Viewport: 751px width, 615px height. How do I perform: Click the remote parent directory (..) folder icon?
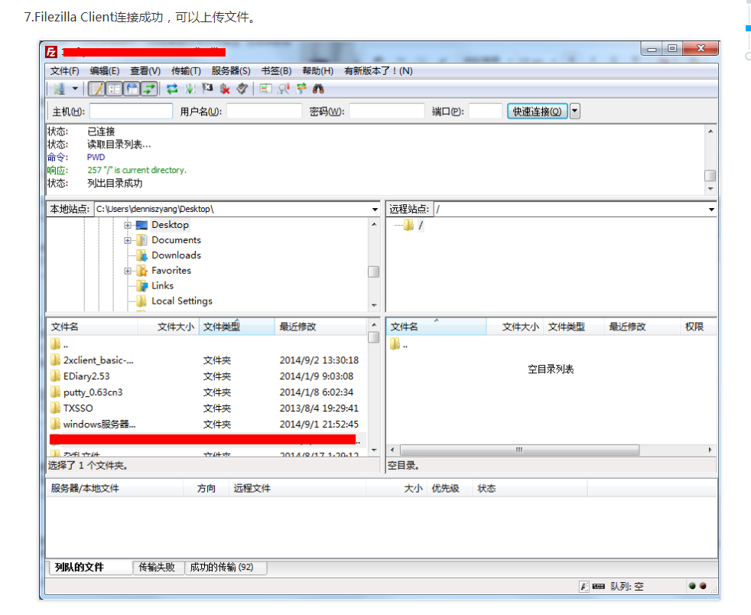point(395,344)
